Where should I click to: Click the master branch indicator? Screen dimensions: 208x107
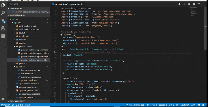pos(5,105)
